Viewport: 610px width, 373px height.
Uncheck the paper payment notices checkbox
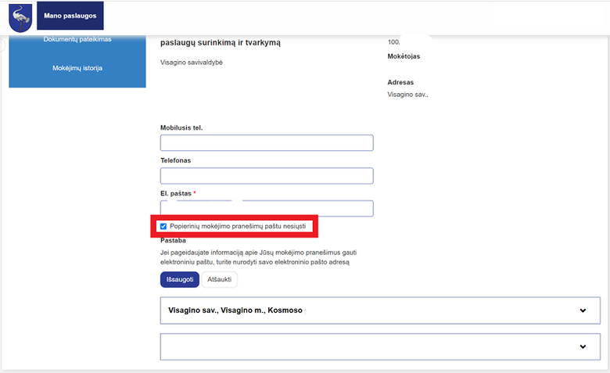[x=163, y=226]
